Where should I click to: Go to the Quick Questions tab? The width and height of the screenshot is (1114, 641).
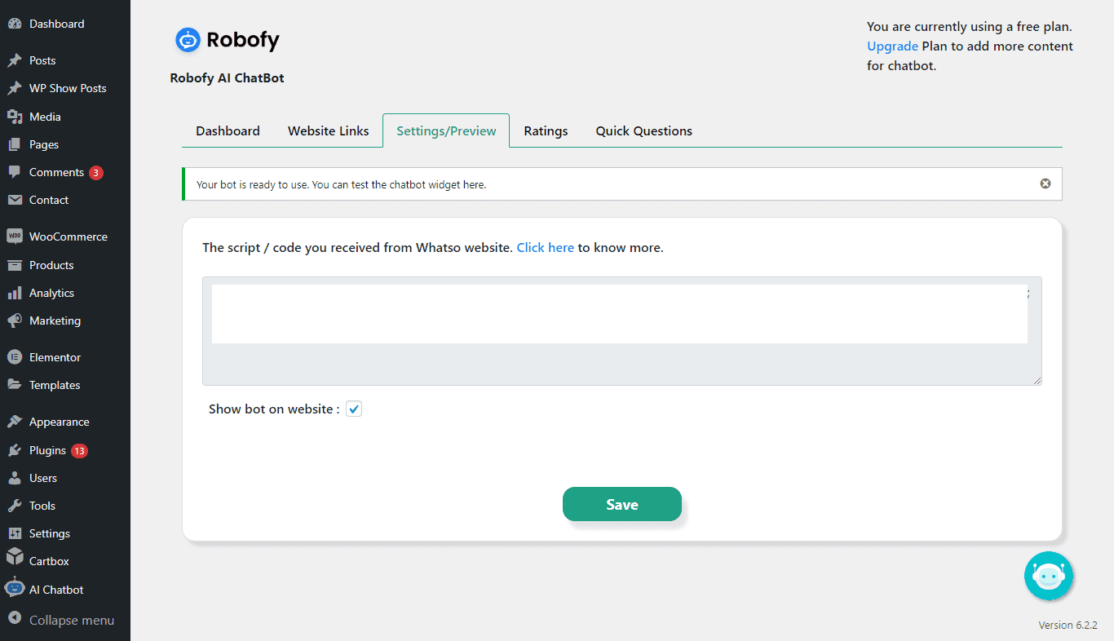pyautogui.click(x=644, y=130)
